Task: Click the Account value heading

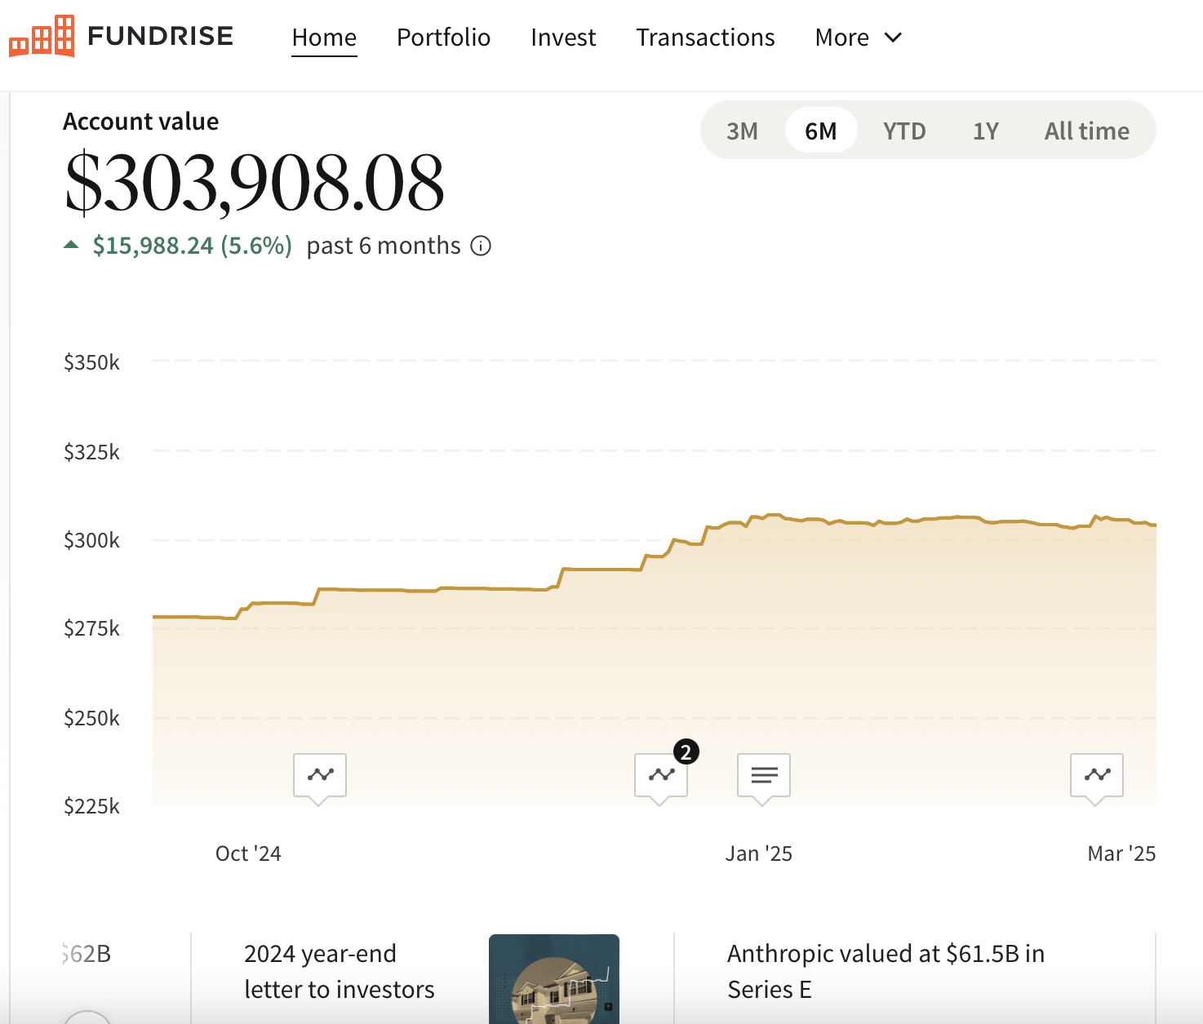Action: [x=141, y=122]
